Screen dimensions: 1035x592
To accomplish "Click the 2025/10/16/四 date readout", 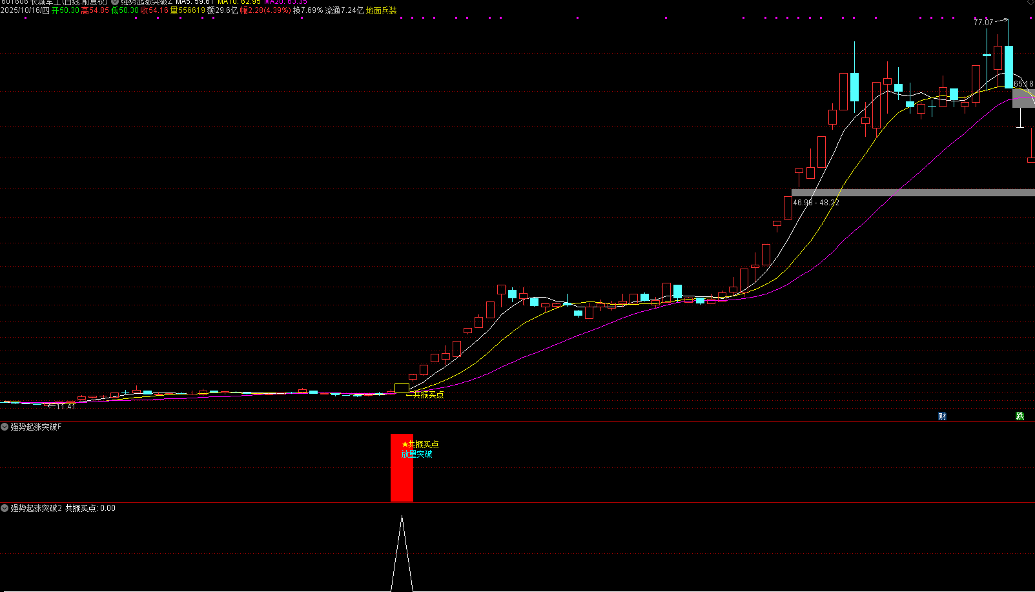I will pyautogui.click(x=25, y=10).
